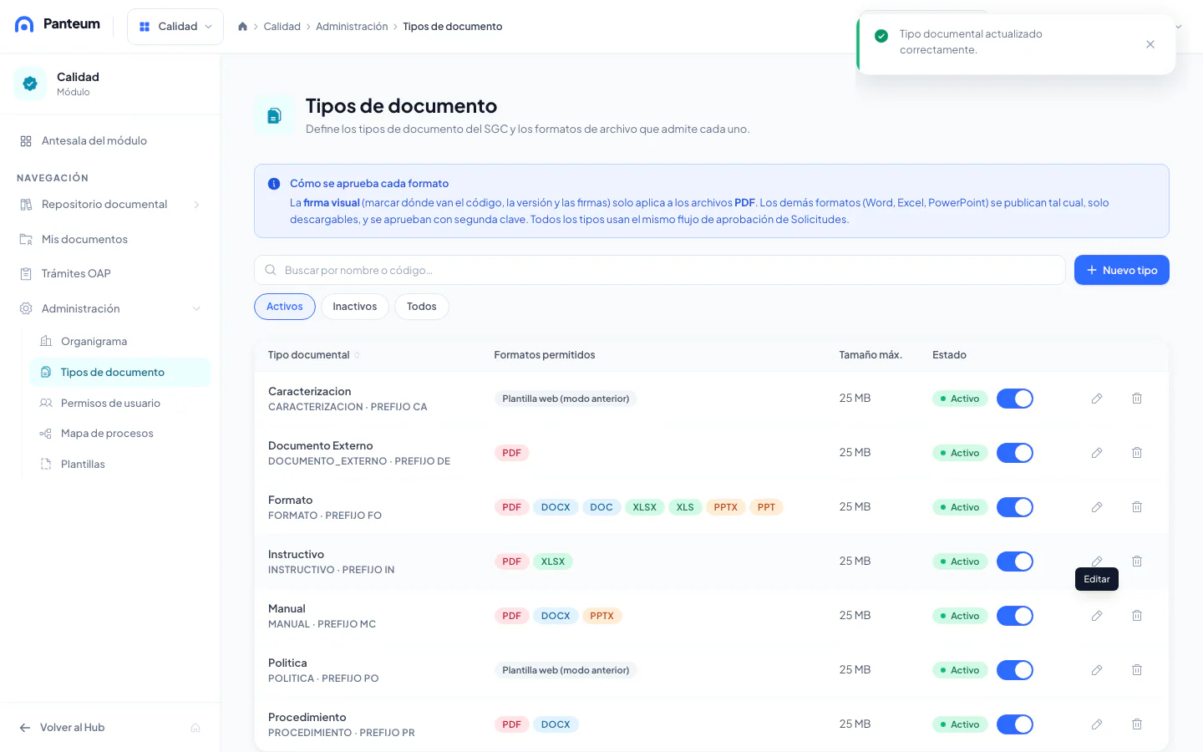The width and height of the screenshot is (1203, 752).
Task: Edit the Politica document type
Action: coord(1097,670)
